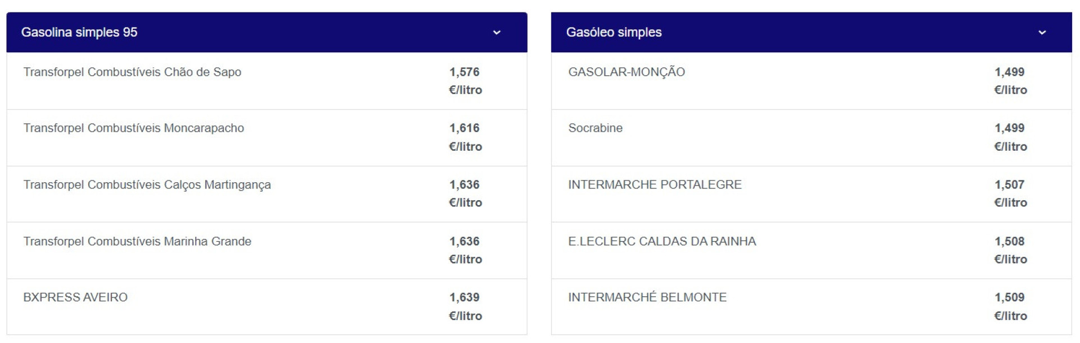The width and height of the screenshot is (1080, 343).
Task: Click the Gasolina simples 95 header
Action: (x=79, y=33)
